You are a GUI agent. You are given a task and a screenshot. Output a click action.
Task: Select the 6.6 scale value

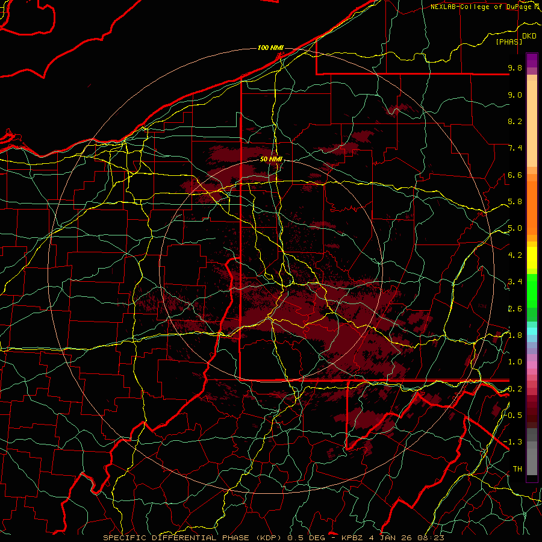(x=515, y=175)
